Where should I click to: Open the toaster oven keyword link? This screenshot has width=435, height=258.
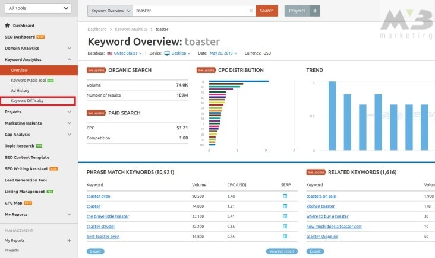[x=98, y=196]
